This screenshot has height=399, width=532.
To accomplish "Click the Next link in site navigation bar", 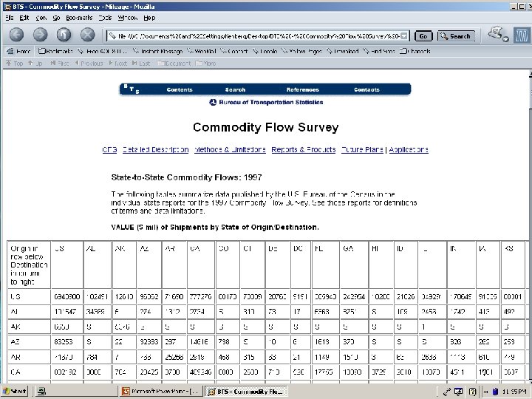I will pos(117,63).
